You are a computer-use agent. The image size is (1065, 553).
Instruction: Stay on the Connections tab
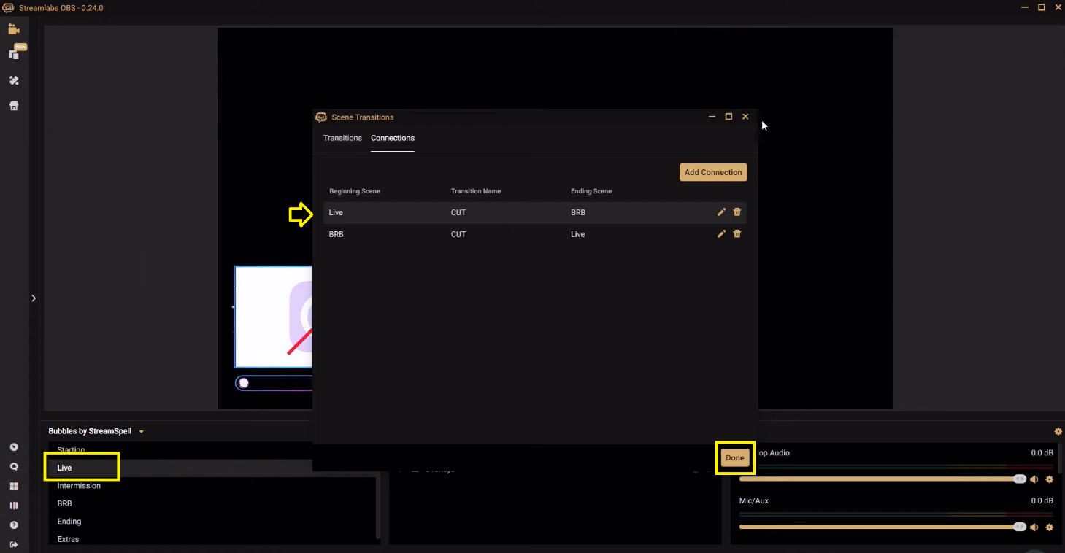tap(392, 138)
